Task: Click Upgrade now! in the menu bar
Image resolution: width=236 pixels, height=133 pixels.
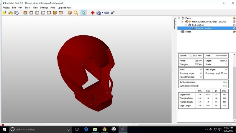Action: pyautogui.click(x=64, y=8)
